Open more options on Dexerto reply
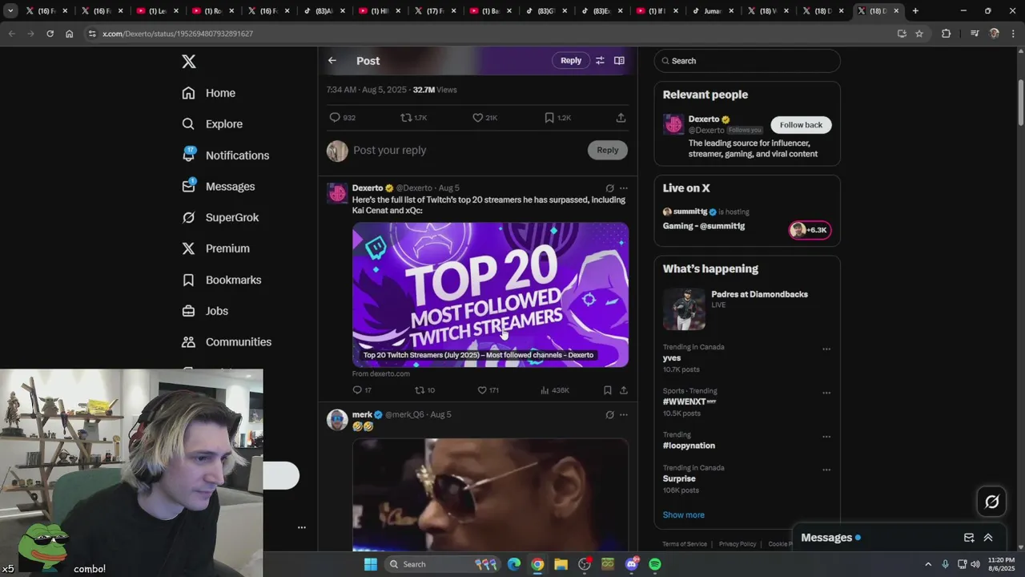The image size is (1025, 577). click(624, 188)
